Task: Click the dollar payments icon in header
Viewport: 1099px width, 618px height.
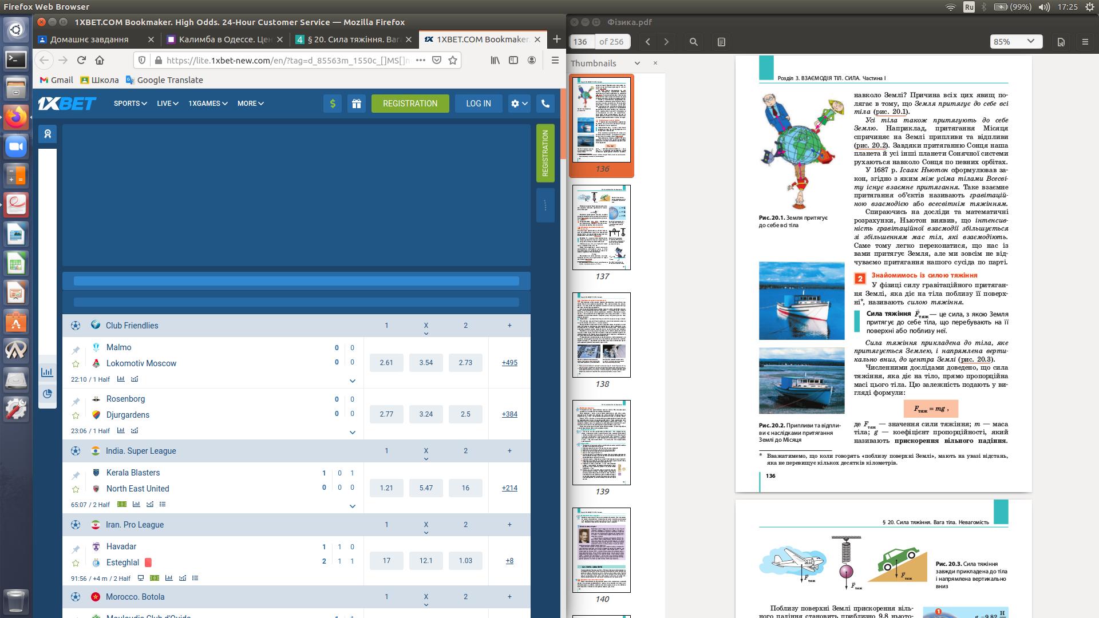Action: tap(333, 104)
